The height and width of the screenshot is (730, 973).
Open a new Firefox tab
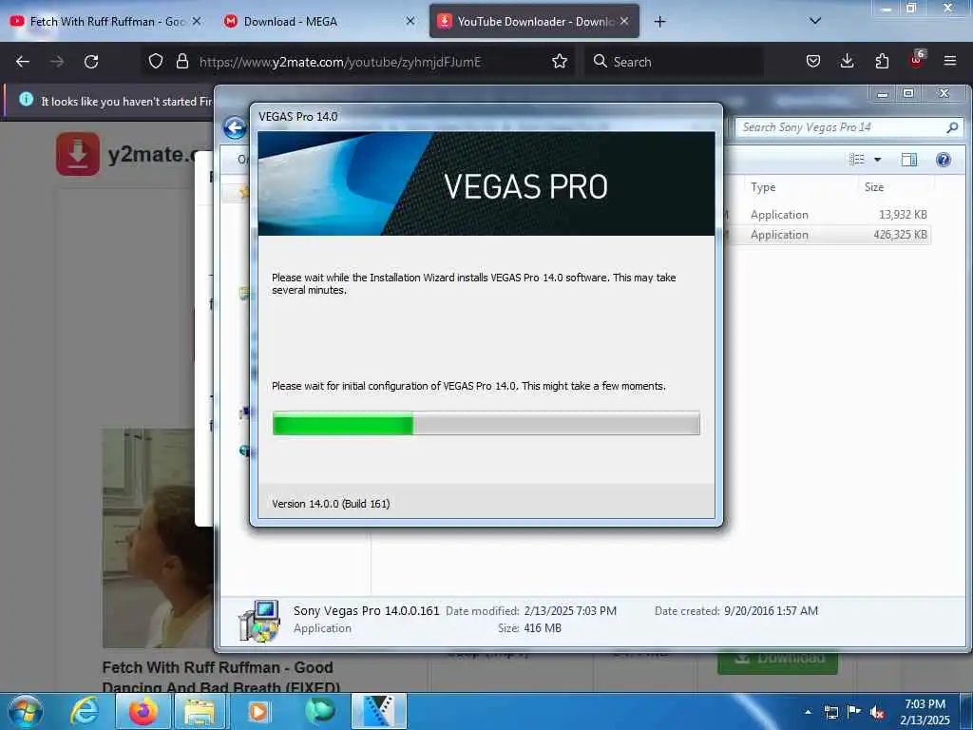click(x=659, y=22)
